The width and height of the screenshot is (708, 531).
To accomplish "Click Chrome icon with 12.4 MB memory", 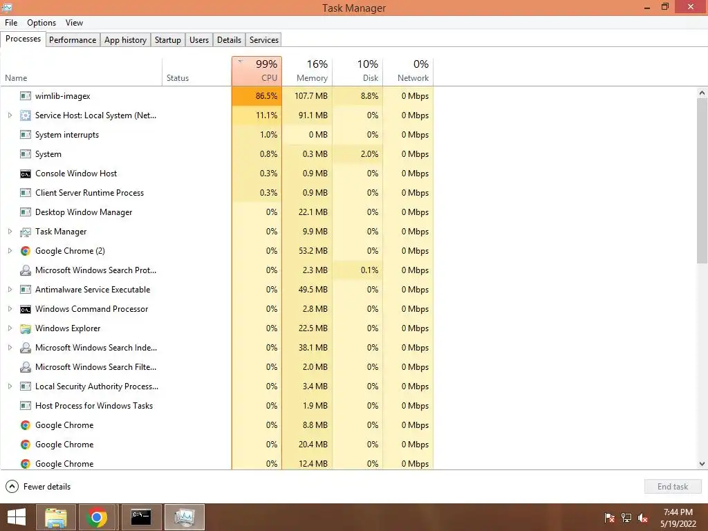I will [26, 464].
